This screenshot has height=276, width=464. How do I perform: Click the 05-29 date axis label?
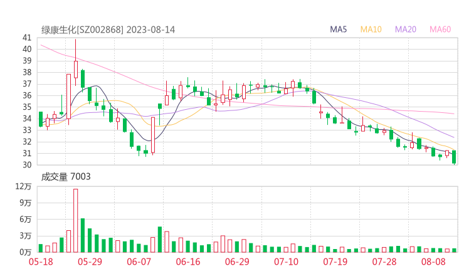(90, 262)
